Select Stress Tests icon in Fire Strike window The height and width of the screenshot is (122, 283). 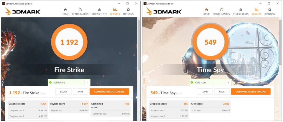99,10
